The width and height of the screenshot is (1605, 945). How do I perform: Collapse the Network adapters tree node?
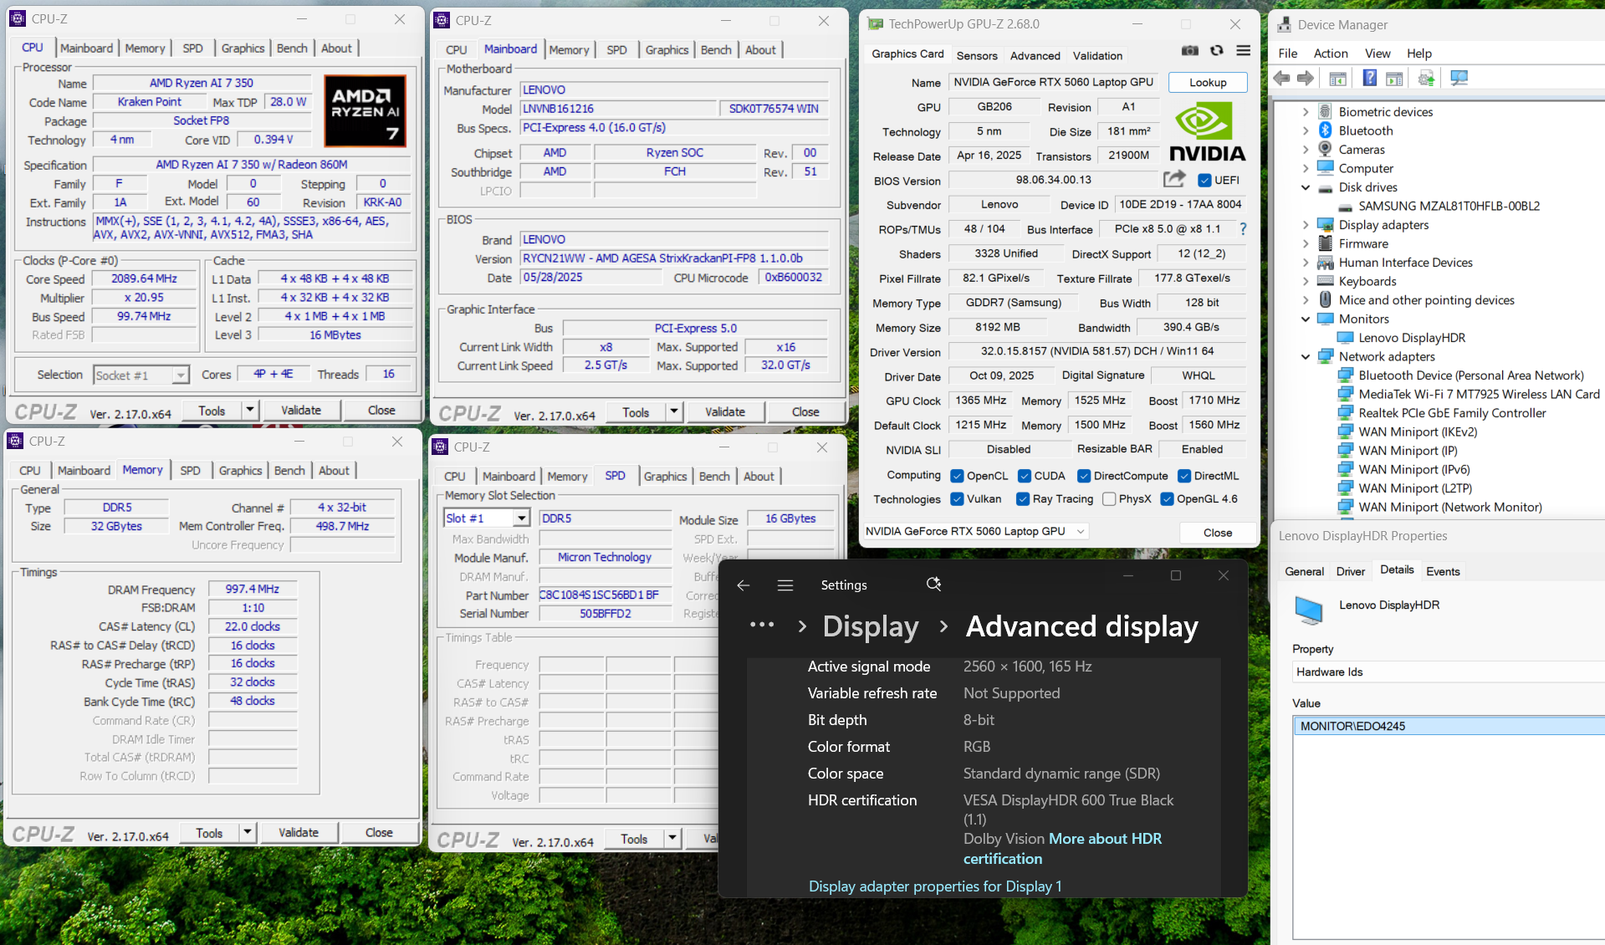1306,357
